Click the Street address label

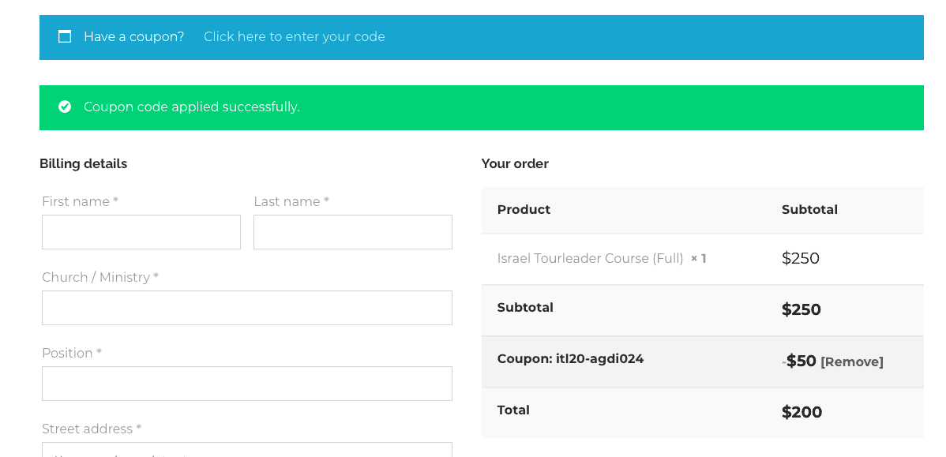pos(92,429)
